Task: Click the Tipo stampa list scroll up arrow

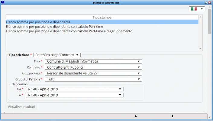Action: pos(200,17)
